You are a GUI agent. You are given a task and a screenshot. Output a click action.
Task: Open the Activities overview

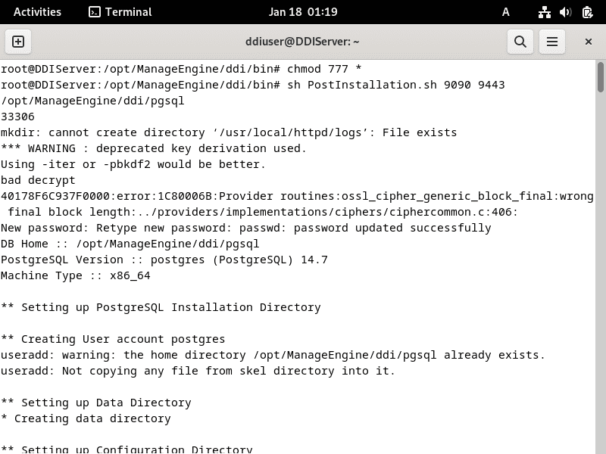pyautogui.click(x=37, y=12)
